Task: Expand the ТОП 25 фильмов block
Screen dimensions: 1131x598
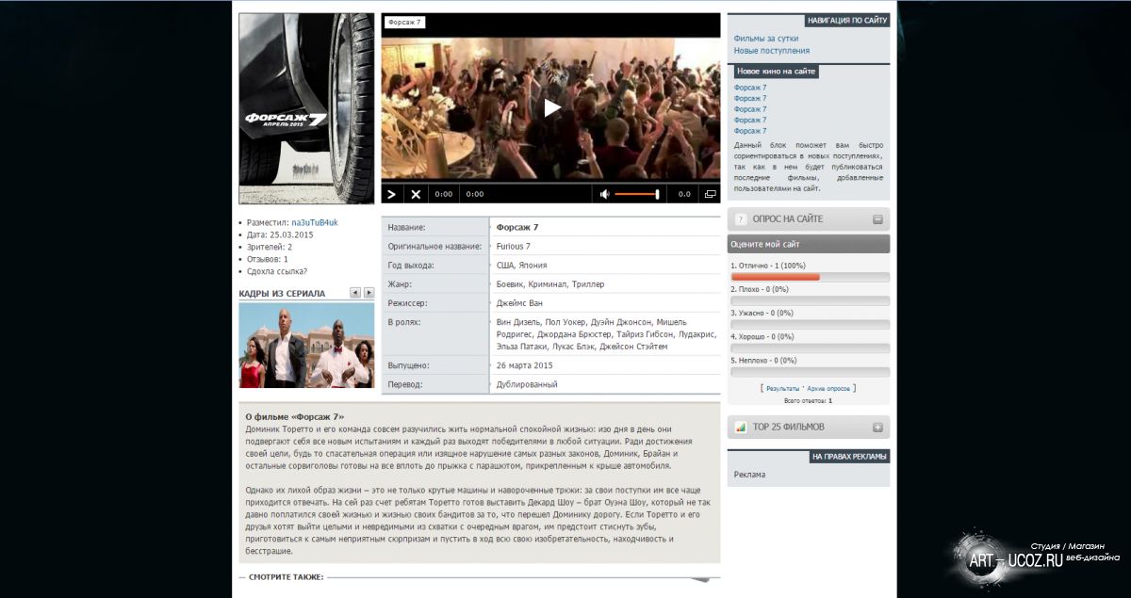Action: point(877,428)
